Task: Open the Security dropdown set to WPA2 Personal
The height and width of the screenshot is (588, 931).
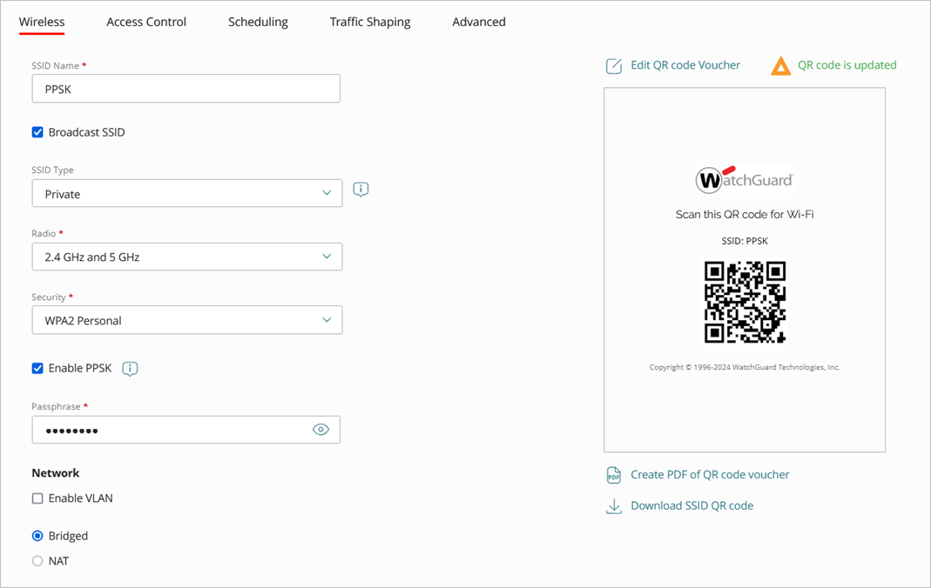Action: pyautogui.click(x=187, y=320)
